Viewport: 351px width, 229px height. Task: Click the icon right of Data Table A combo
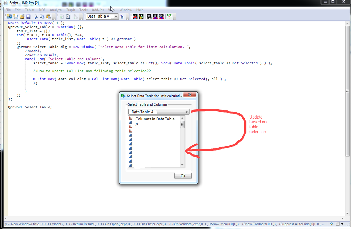point(122,17)
